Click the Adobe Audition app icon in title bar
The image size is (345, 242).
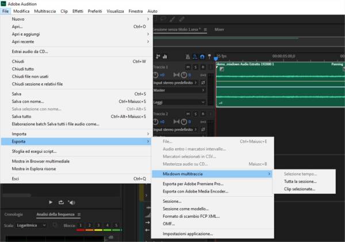tap(3, 4)
